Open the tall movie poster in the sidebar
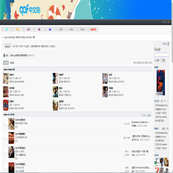 (161, 83)
